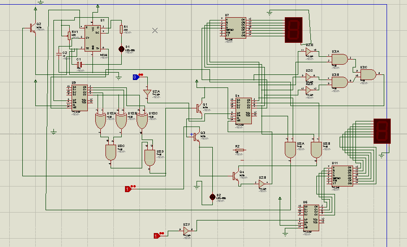The width and height of the screenshot is (407, 247).
Task: Select the seven-segment display next to U7
Action: [x=294, y=30]
